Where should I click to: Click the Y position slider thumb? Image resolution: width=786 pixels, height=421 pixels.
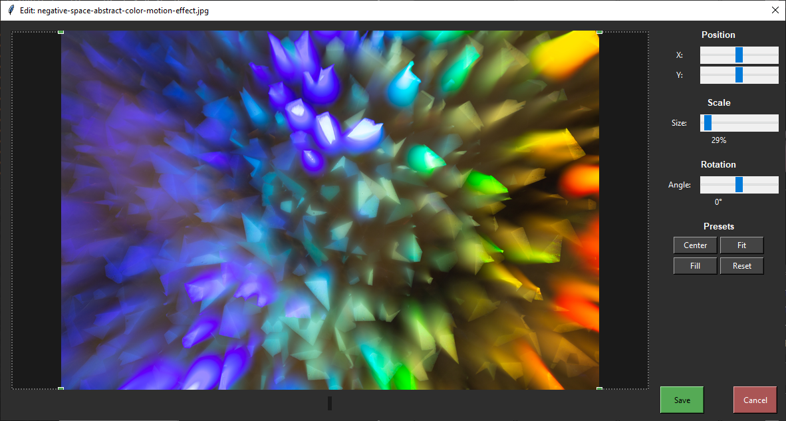tap(739, 75)
